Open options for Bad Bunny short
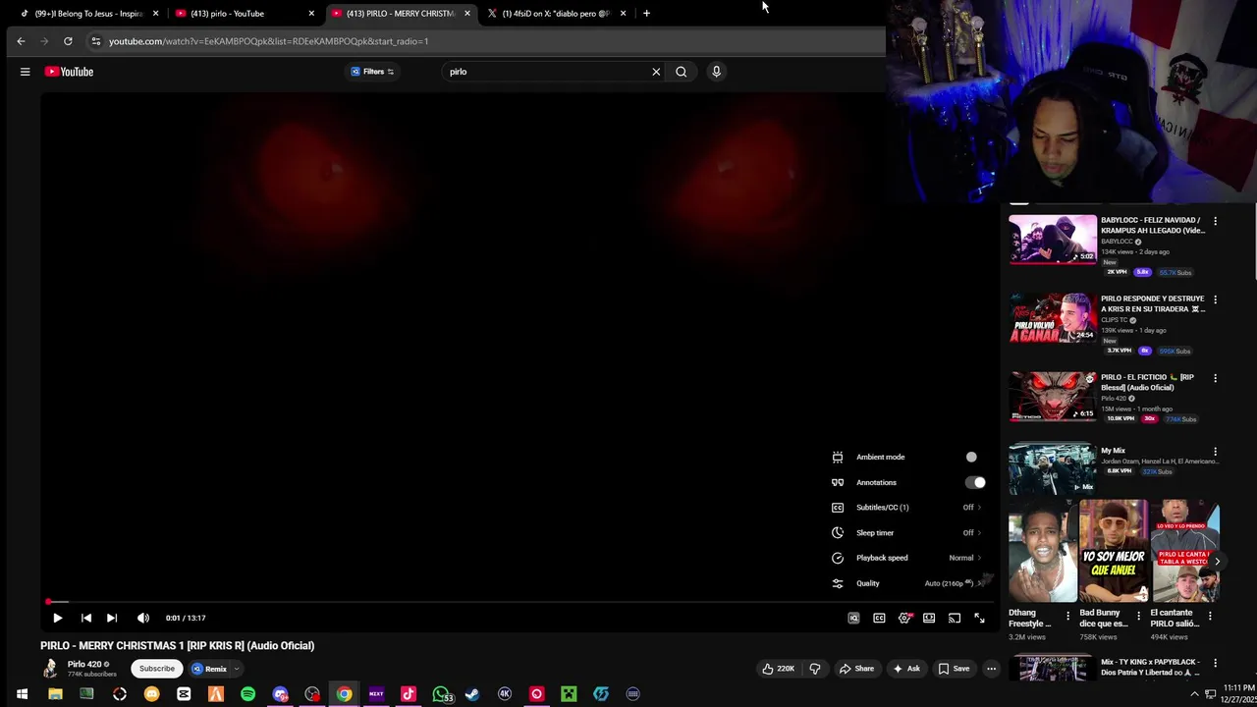The width and height of the screenshot is (1257, 707). click(x=1139, y=616)
